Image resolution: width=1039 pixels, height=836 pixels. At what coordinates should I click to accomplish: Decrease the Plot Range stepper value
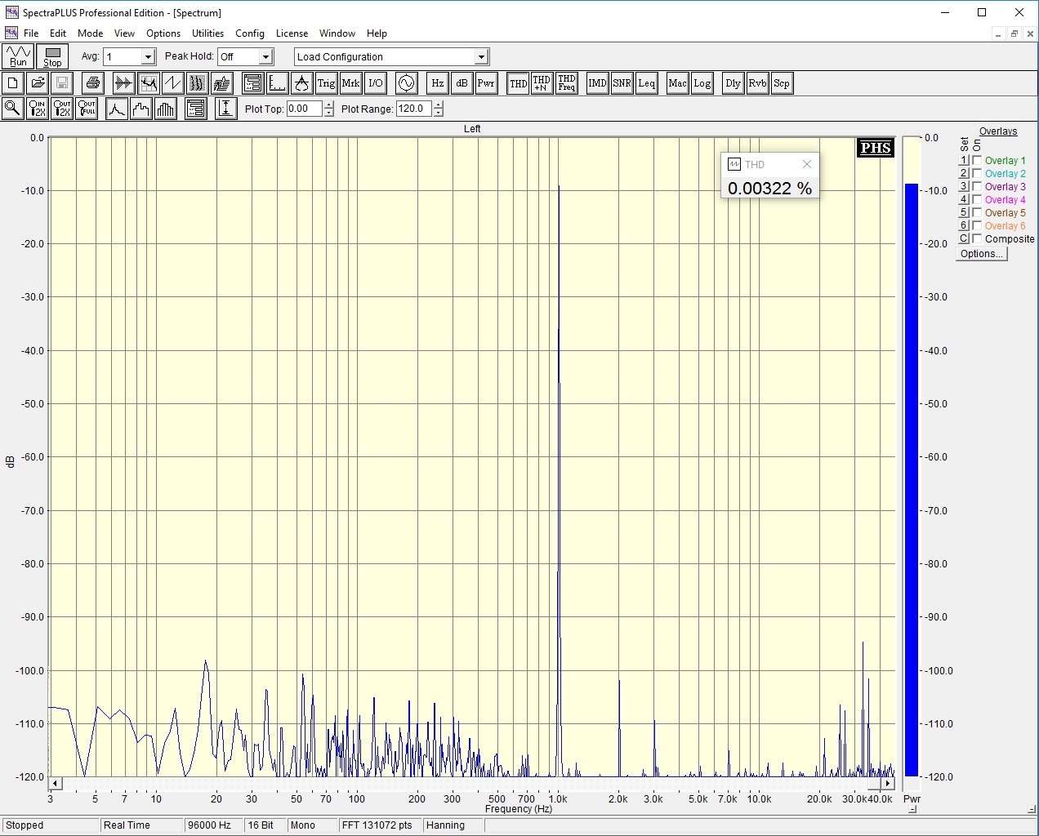coord(439,113)
